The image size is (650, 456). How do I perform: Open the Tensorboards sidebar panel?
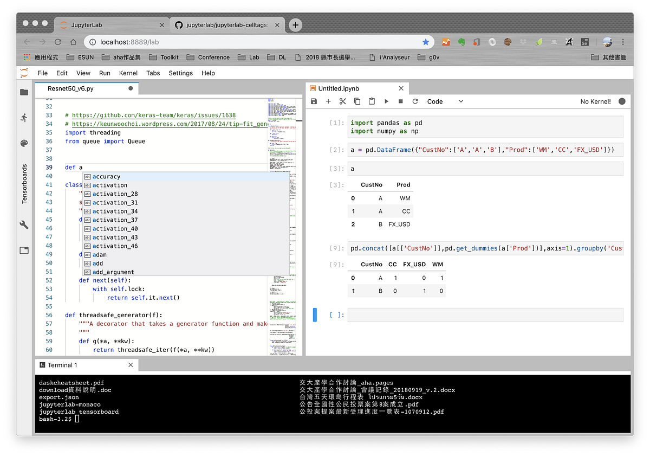click(x=24, y=184)
